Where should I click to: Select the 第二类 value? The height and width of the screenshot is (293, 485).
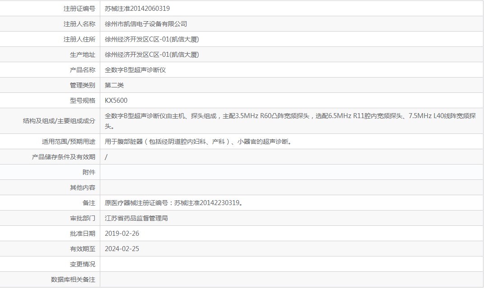[114, 85]
